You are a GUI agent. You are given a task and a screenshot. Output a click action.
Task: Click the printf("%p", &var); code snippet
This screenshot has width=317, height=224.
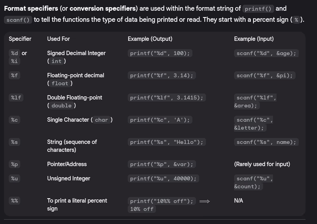(162, 164)
